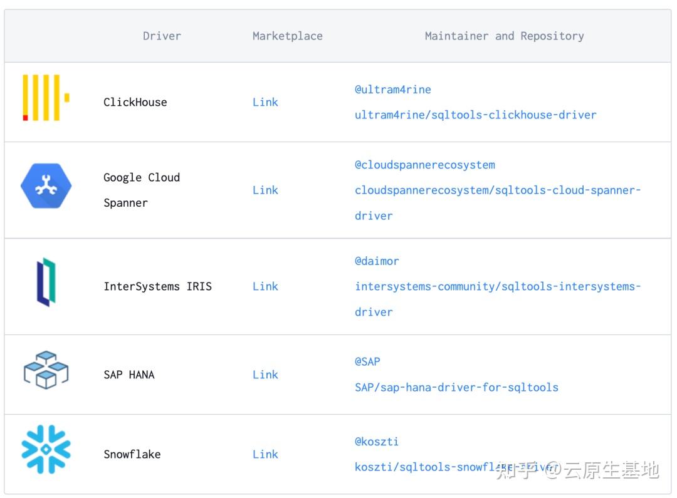Visit the @daimor maintainer profile
Screen dimensions: 677x498
(377, 261)
